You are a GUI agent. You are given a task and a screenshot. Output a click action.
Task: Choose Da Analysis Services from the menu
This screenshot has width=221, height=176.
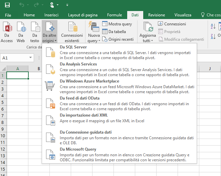119,69
